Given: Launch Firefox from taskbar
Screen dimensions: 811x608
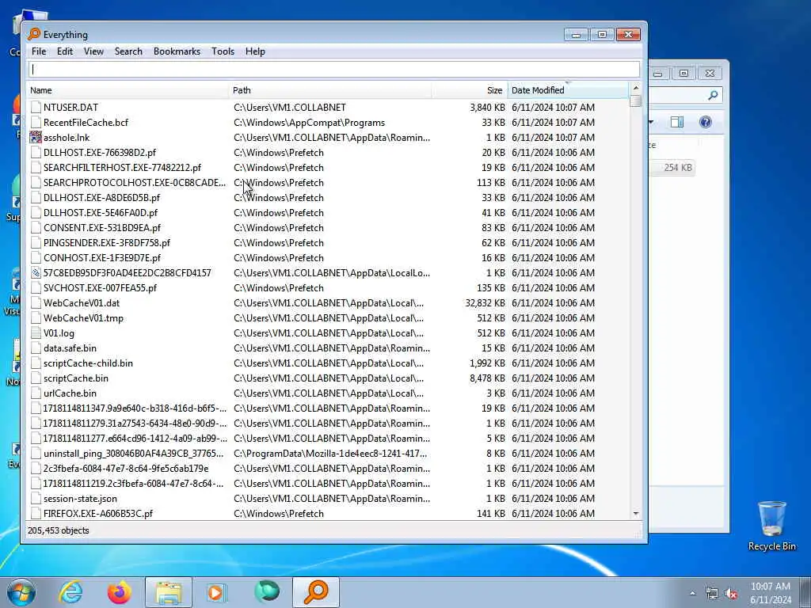Looking at the screenshot, I should pos(119,592).
